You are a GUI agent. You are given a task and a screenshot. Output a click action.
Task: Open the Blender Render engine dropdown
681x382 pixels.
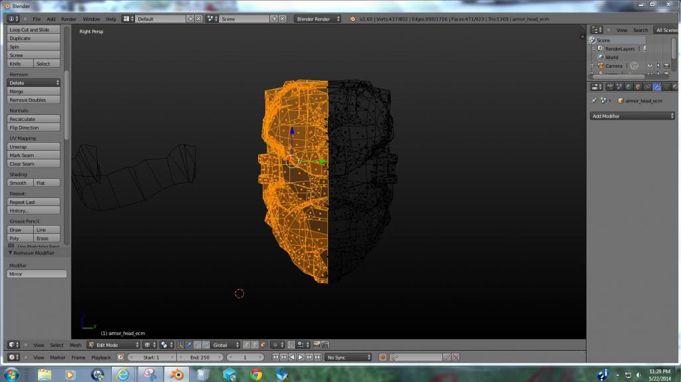[317, 19]
